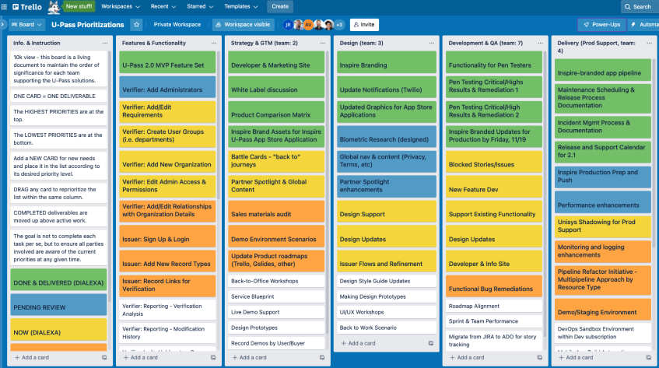Click the AV member avatar
Screen dimensions: 659x368
tap(308, 25)
